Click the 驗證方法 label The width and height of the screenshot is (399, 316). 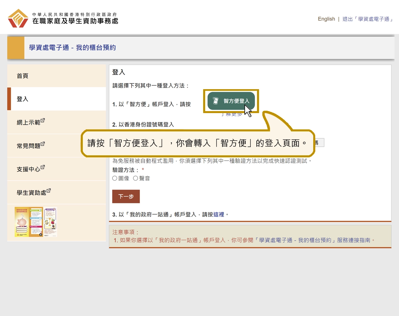pyautogui.click(x=126, y=170)
